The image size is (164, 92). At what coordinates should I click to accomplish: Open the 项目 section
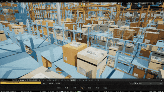[59, 88]
